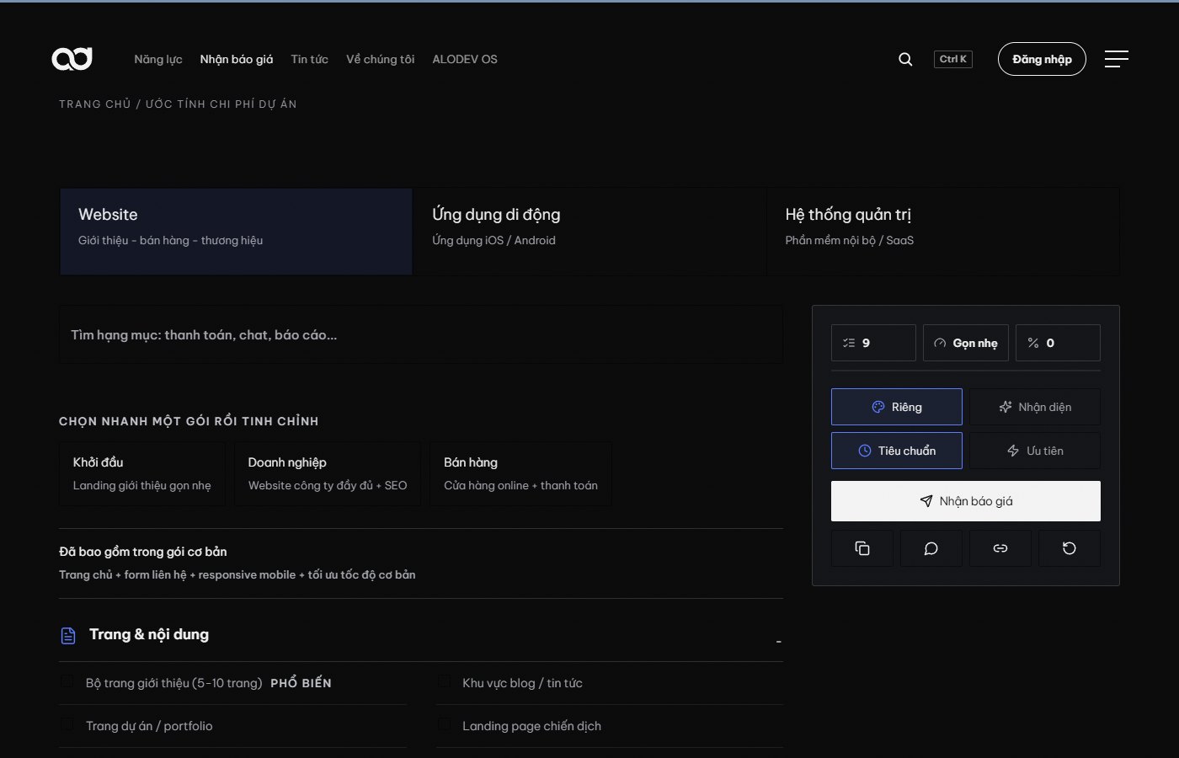Click the ALODEV logo in the header
Image resolution: width=1179 pixels, height=758 pixels.
72,59
